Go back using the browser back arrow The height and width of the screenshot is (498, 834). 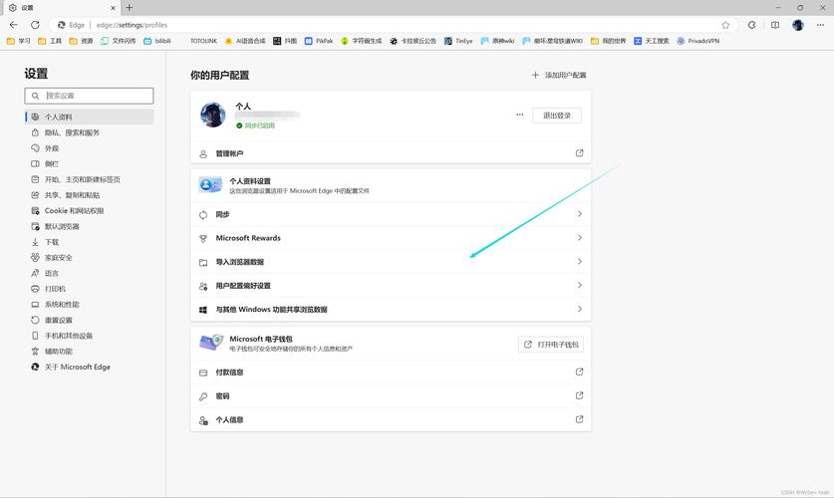13,25
